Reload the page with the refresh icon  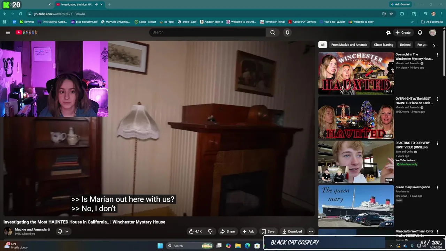[20, 14]
